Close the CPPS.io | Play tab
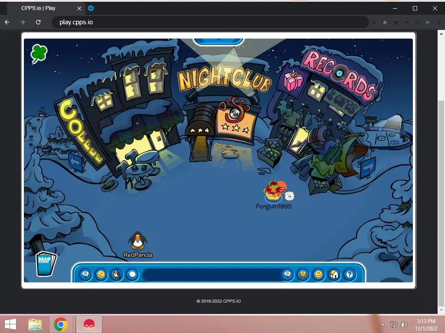Image resolution: width=445 pixels, height=333 pixels. pos(79,9)
